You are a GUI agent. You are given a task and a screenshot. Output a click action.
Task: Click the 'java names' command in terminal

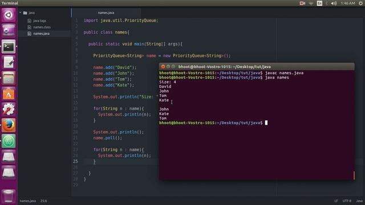[x=277, y=77]
